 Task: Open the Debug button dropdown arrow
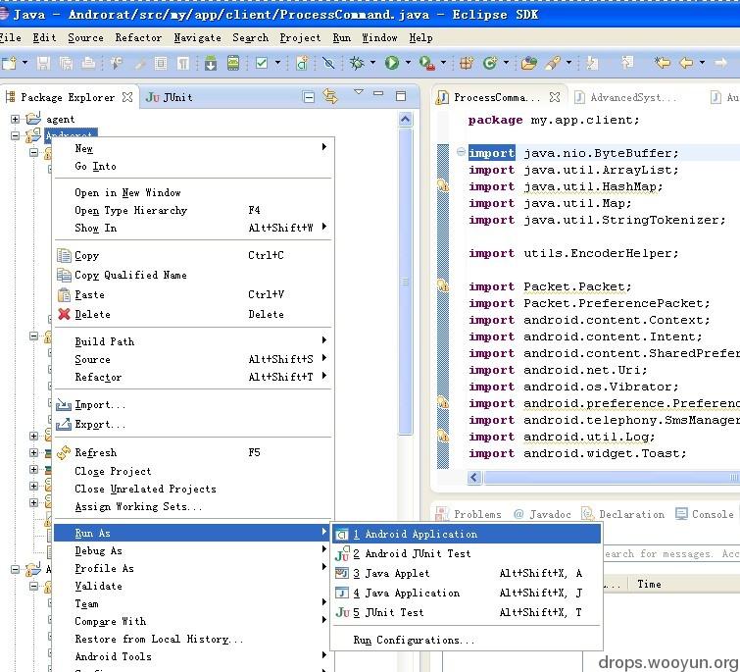point(372,63)
